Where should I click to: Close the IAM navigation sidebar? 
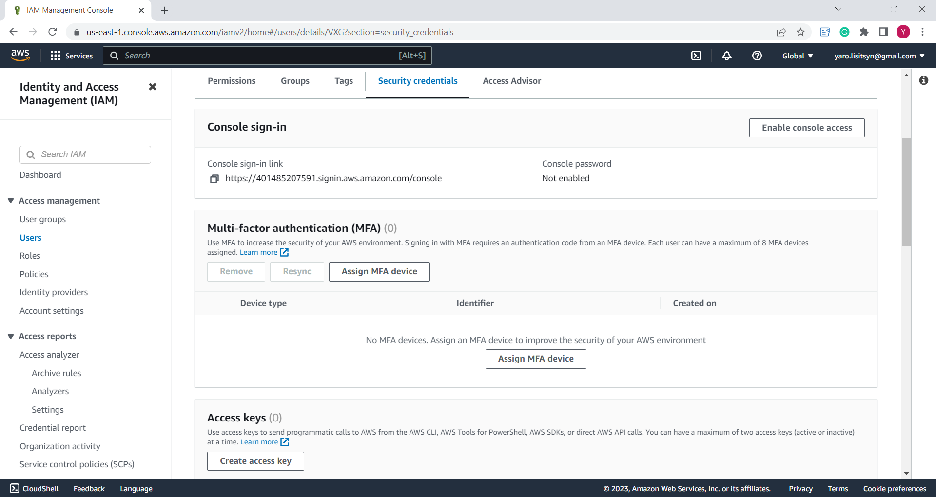coord(153,87)
